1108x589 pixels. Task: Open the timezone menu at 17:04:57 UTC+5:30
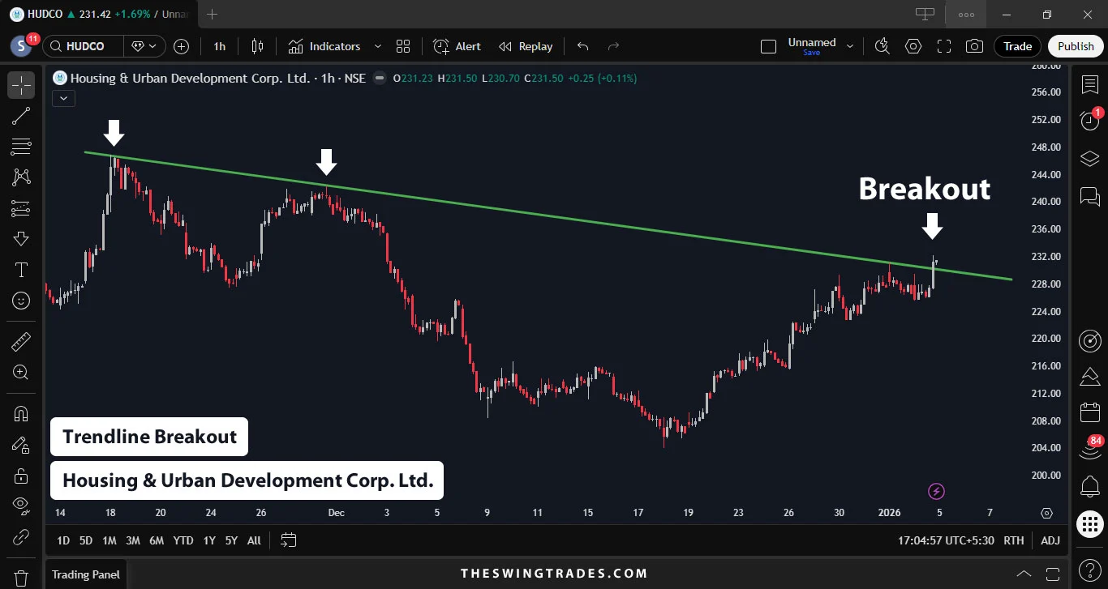click(x=946, y=540)
